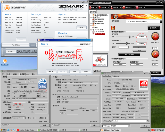Select the 顯示器管理員 display manager tree icon
This screenshot has height=132, width=165.
click(x=93, y=19)
